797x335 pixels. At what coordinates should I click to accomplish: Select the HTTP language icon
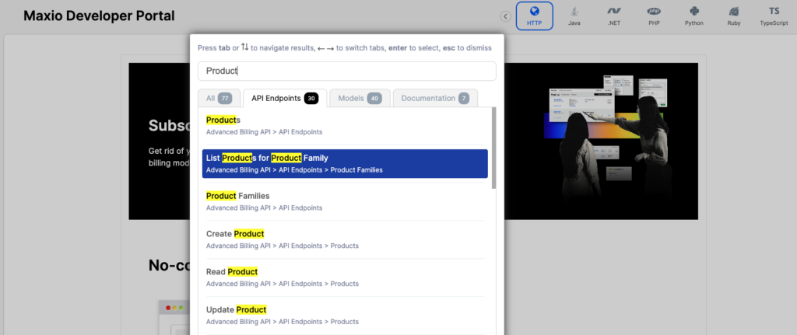(x=534, y=16)
